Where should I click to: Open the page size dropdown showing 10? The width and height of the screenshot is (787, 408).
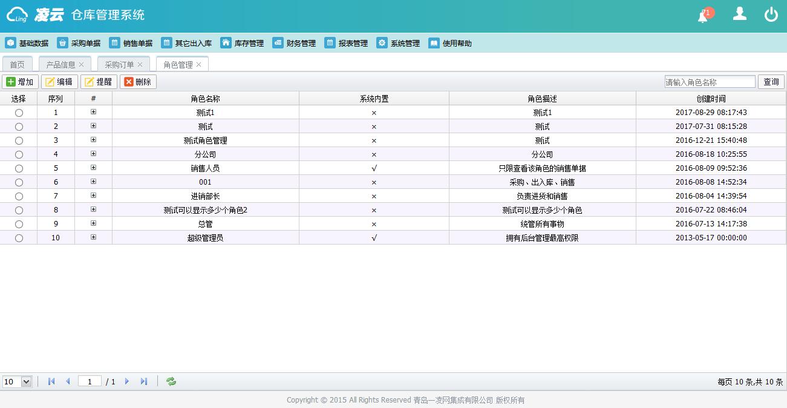pos(17,381)
